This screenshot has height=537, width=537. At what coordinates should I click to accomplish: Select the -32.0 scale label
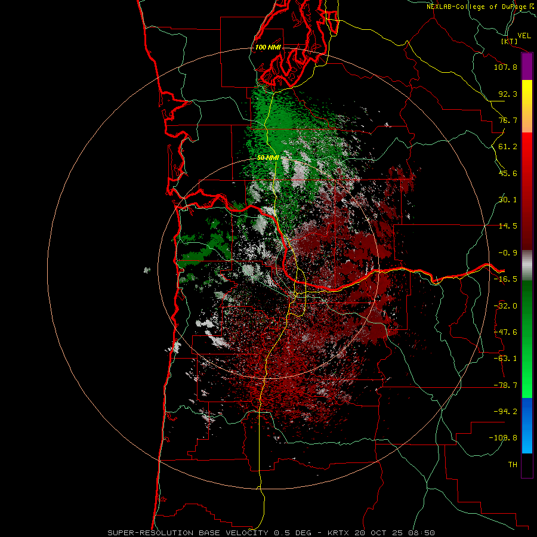505,306
